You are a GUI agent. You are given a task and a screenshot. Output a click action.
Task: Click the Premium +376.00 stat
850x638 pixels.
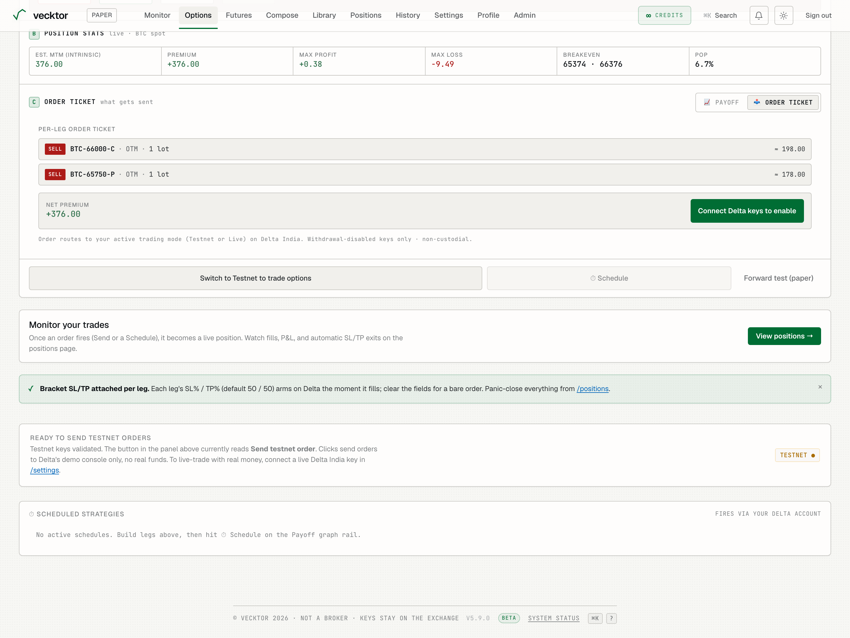click(x=227, y=61)
